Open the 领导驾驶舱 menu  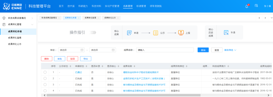[x=156, y=6]
